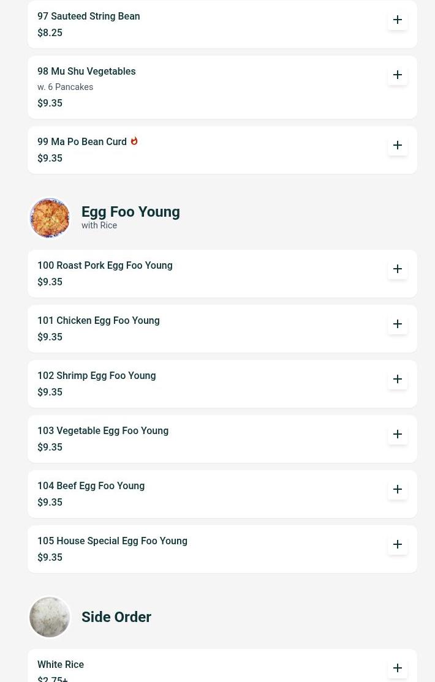Open the Egg Foo Young category thumbnail

(50, 218)
